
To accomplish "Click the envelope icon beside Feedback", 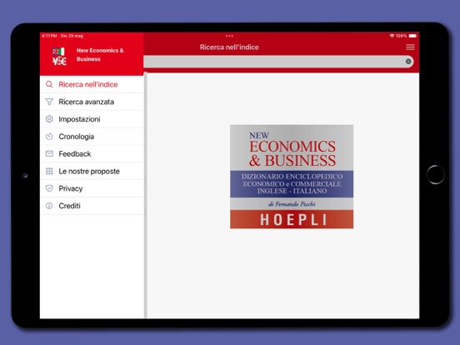I will click(49, 153).
